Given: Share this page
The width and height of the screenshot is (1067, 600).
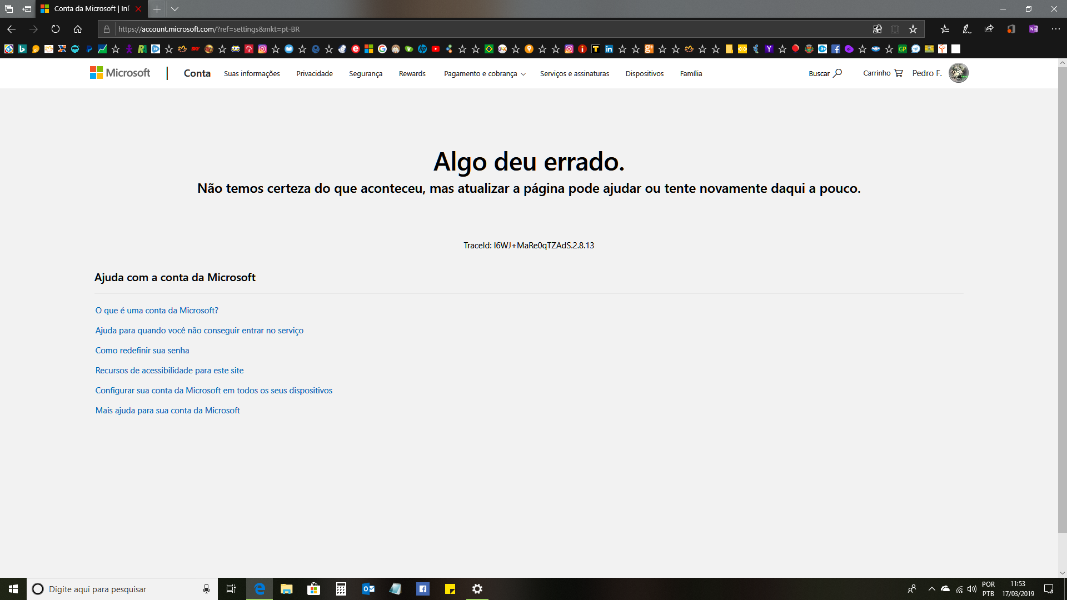Looking at the screenshot, I should coord(989,29).
